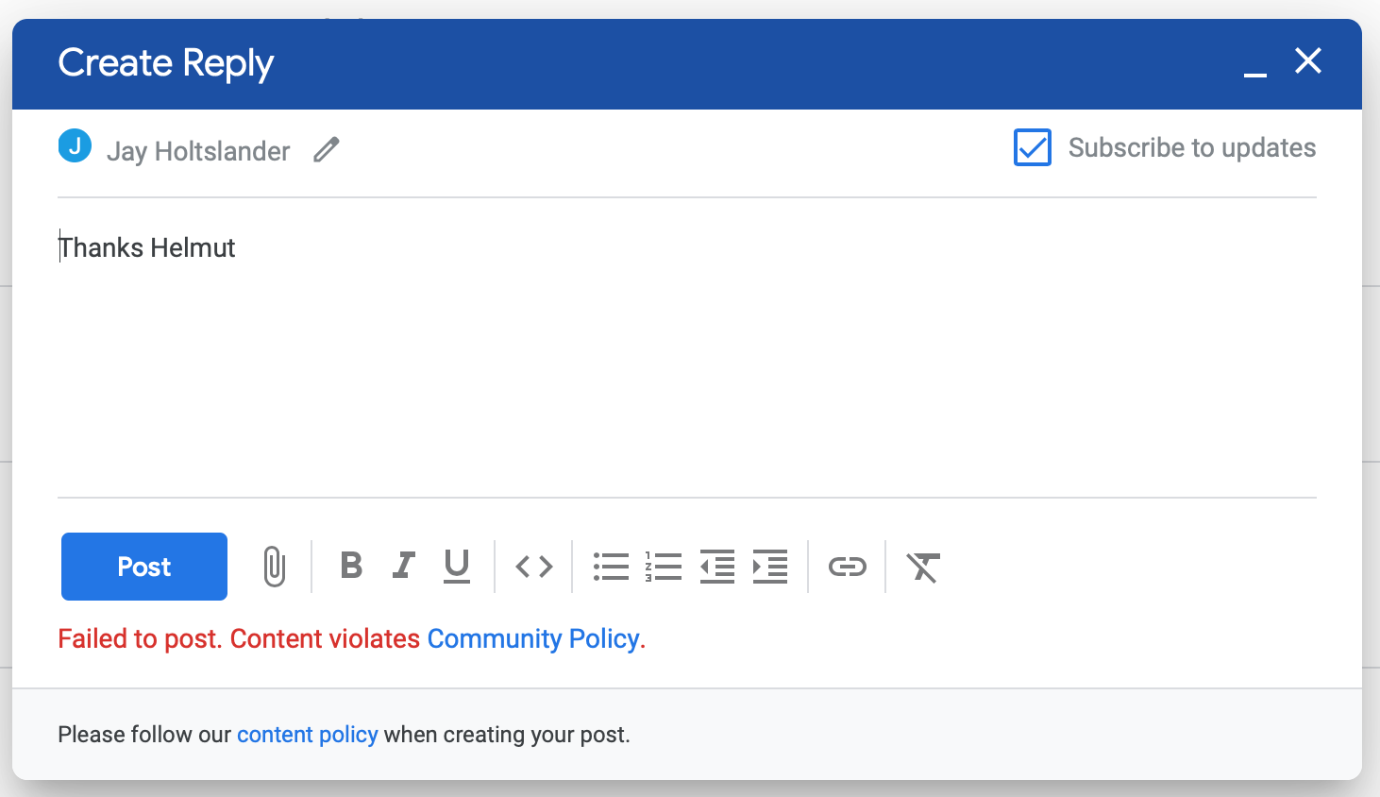
Task: Apply bold formatting
Action: [350, 567]
